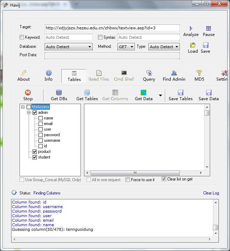
Task: Open the Settings tools icon
Action: pos(224,73)
